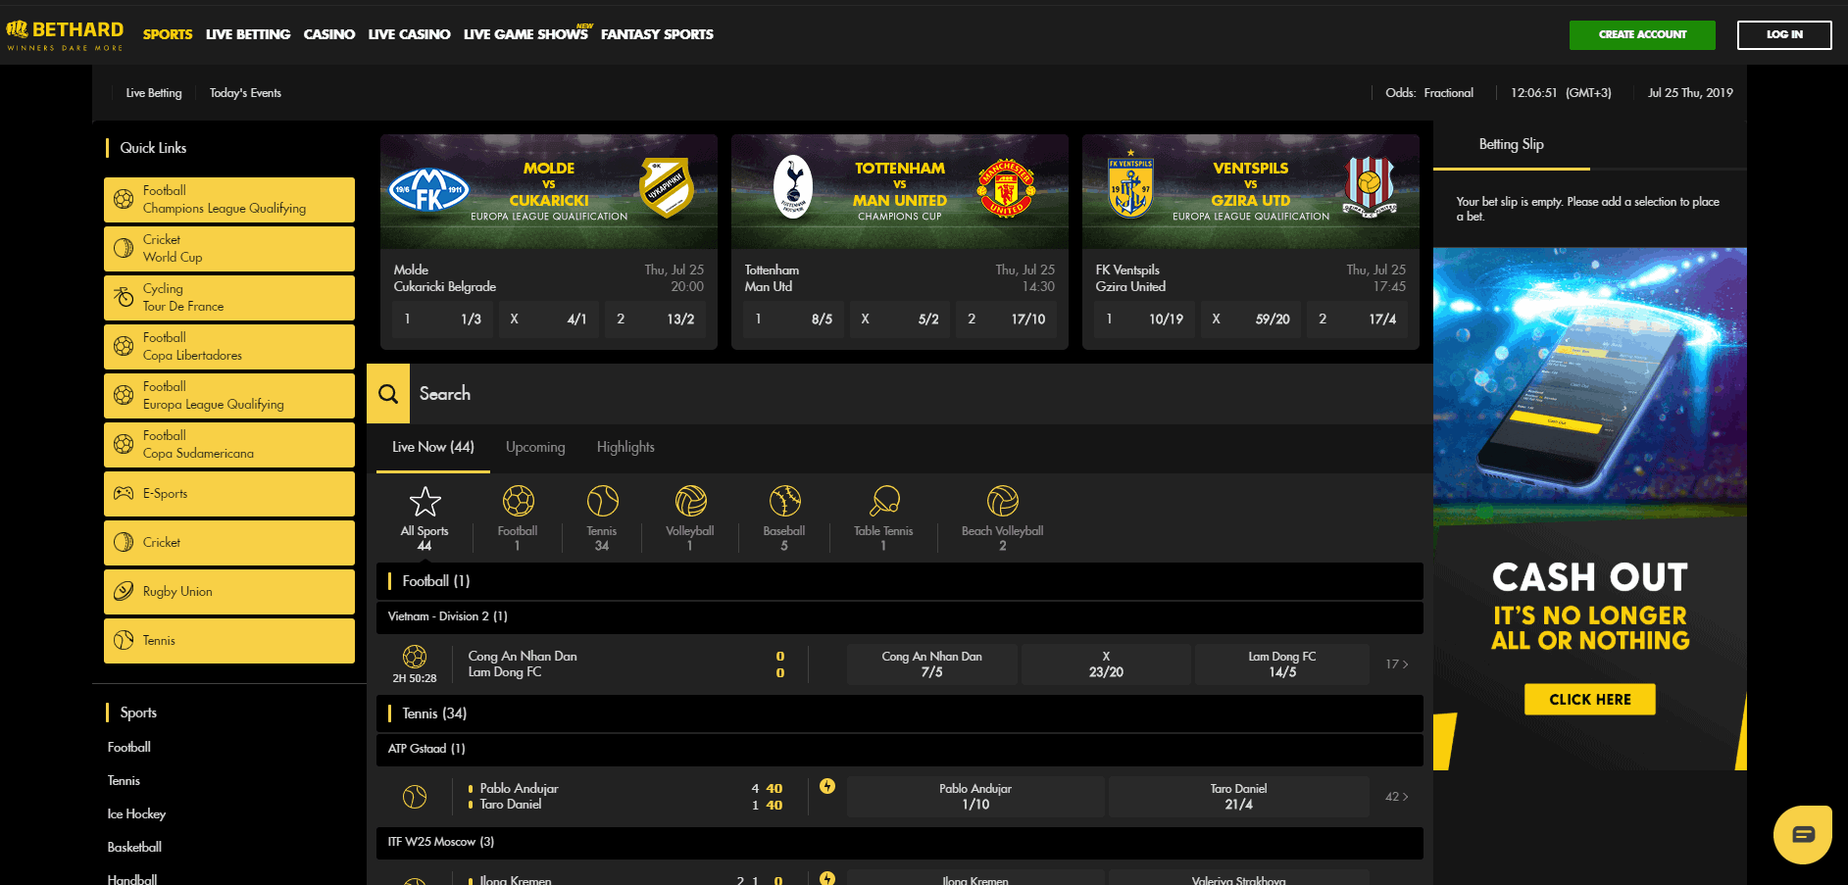
Task: Bet on Molde at 1/3
Action: click(x=443, y=320)
